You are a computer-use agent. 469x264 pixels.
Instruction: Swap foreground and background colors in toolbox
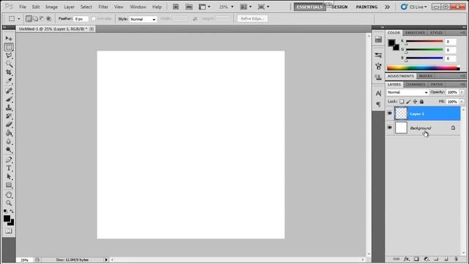[x=12, y=211]
